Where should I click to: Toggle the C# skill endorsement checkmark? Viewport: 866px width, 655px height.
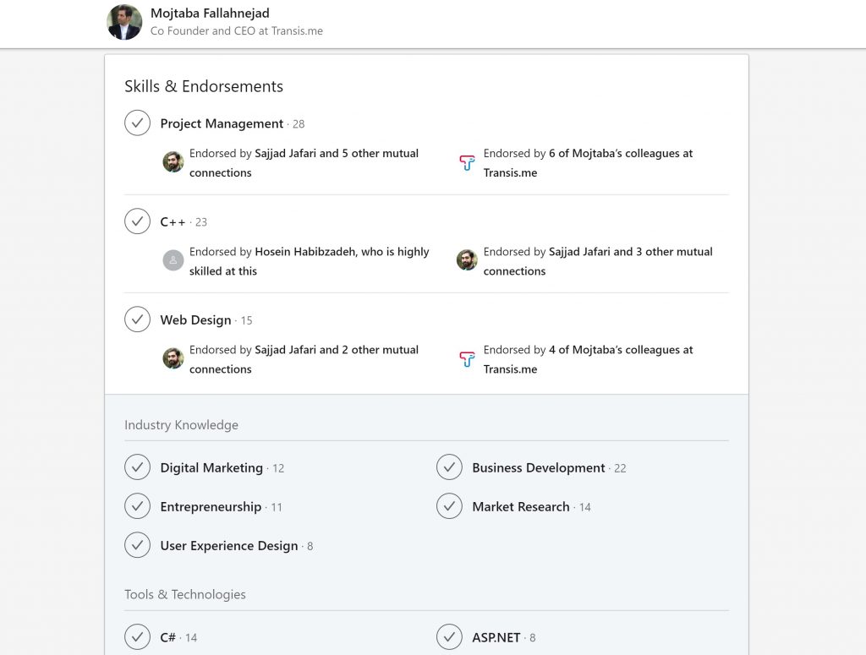pos(138,637)
